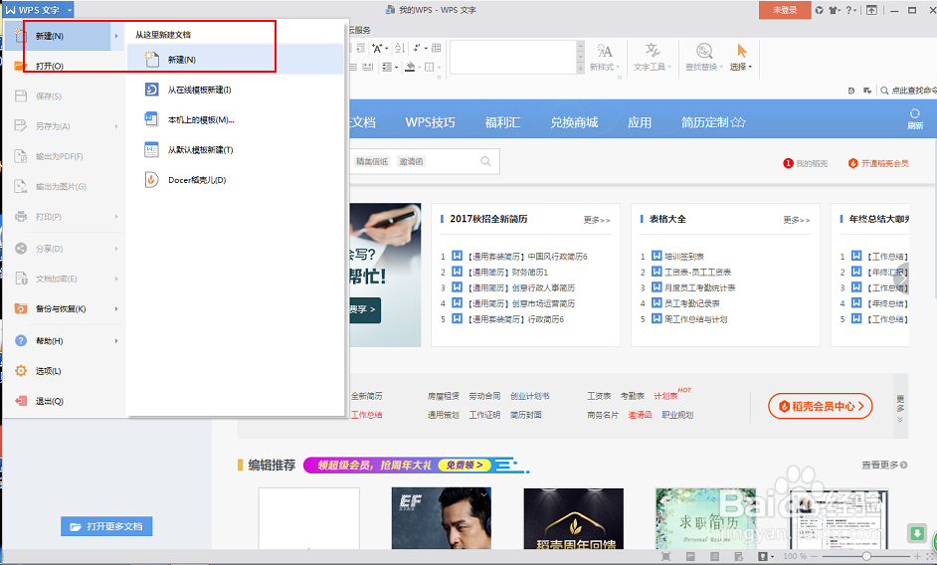Image resolution: width=937 pixels, height=565 pixels.
Task: Open 备份与恢复(K) menu entry
Action: coord(64,309)
